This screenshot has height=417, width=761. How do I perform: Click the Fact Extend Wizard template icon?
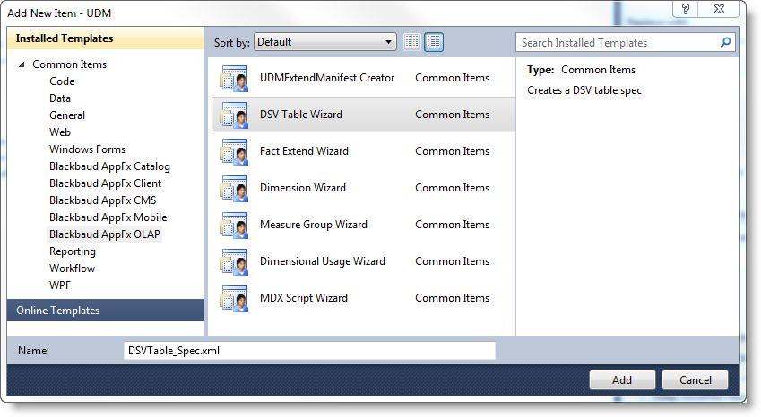click(234, 151)
